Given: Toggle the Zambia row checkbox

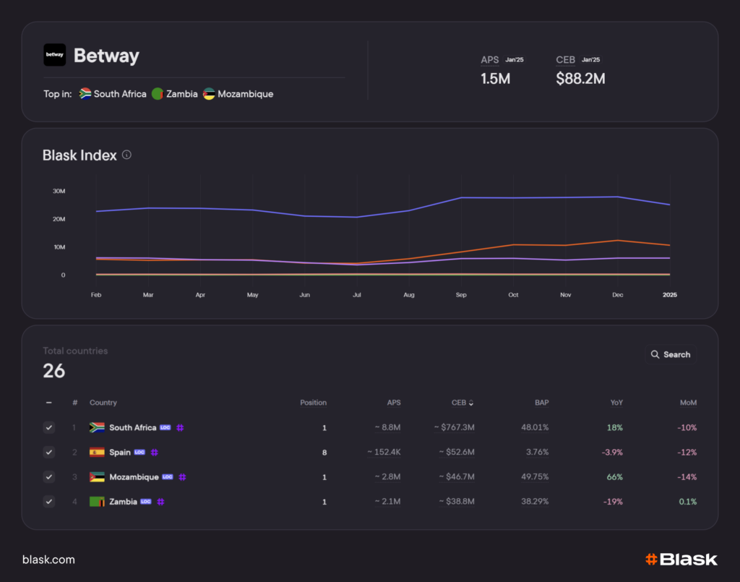Looking at the screenshot, I should 48,502.
